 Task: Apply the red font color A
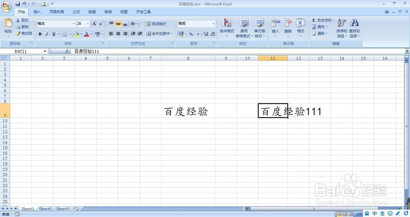tap(87, 34)
